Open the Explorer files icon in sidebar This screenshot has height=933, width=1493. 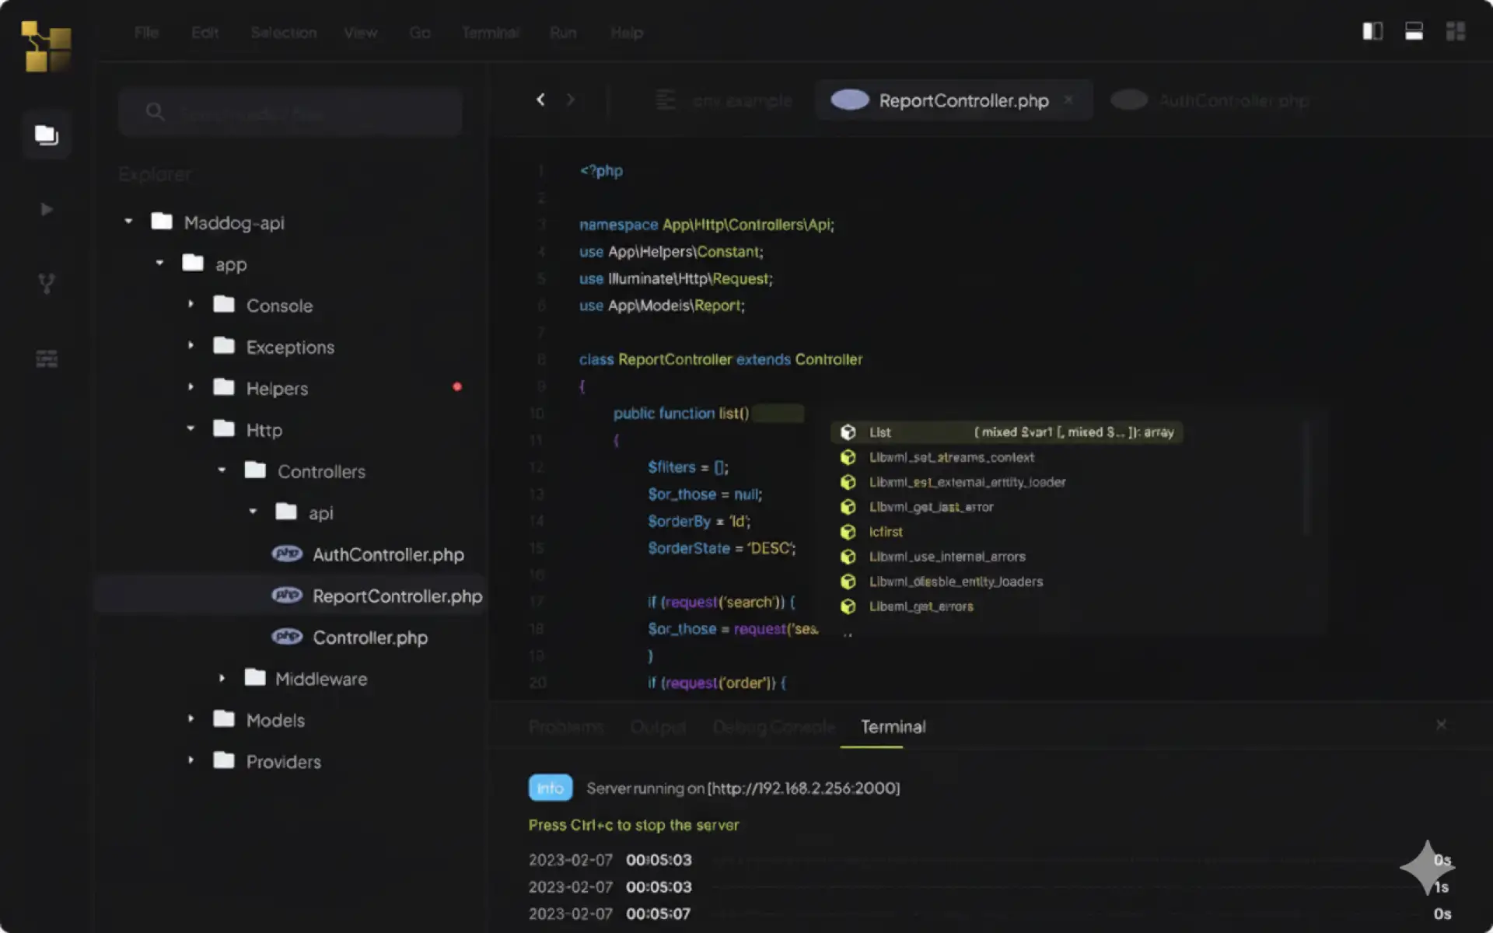coord(47,135)
